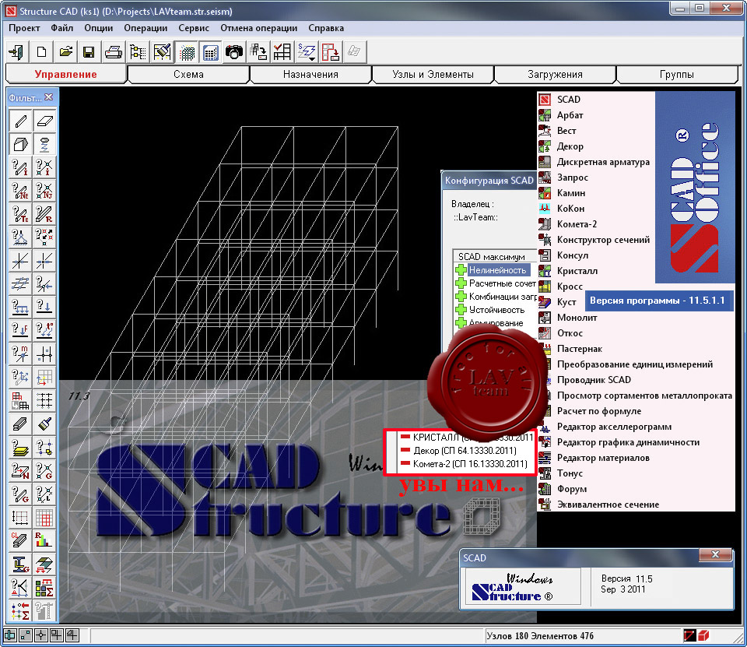The image size is (747, 647).
Task: Expand Комбинации загр plus icon
Action: click(x=461, y=297)
